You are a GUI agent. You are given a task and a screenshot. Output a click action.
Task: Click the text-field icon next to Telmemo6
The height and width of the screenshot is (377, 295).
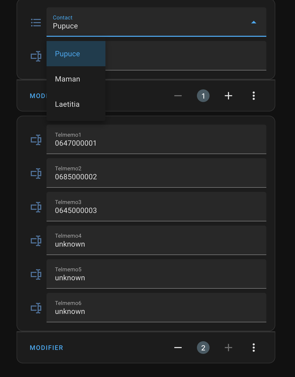[x=36, y=308]
